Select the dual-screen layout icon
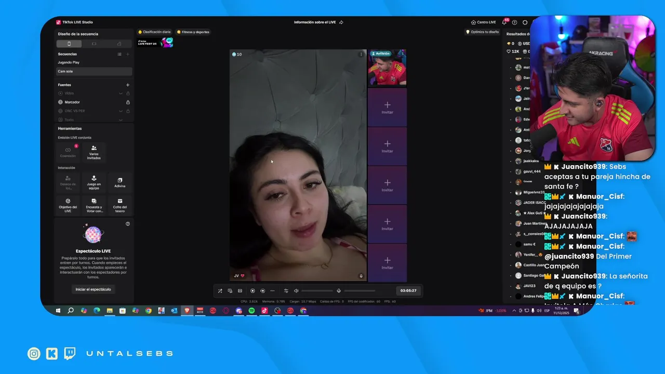Viewport: 665px width, 374px height. pos(119,44)
